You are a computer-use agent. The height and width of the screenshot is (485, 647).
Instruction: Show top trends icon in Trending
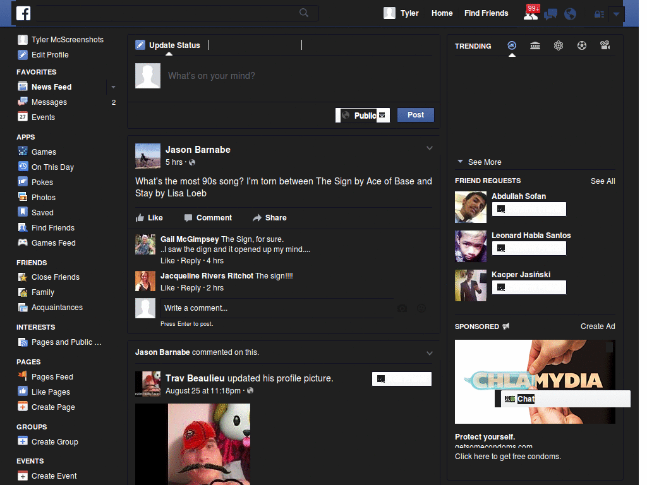(x=512, y=45)
